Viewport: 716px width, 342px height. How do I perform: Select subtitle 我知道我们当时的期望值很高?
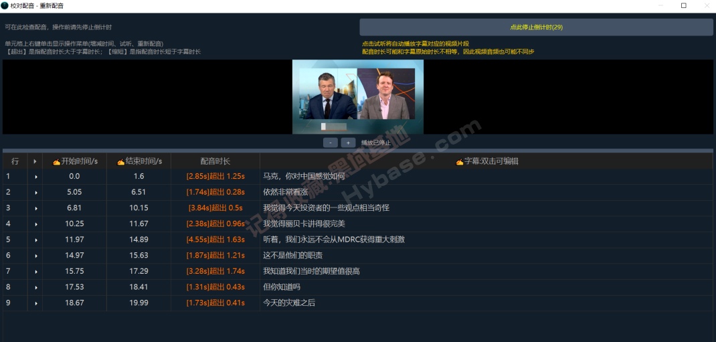pyautogui.click(x=486, y=271)
